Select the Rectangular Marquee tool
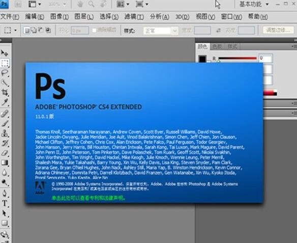 coord(5,63)
